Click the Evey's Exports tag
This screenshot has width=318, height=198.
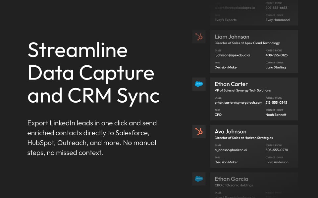226,20
